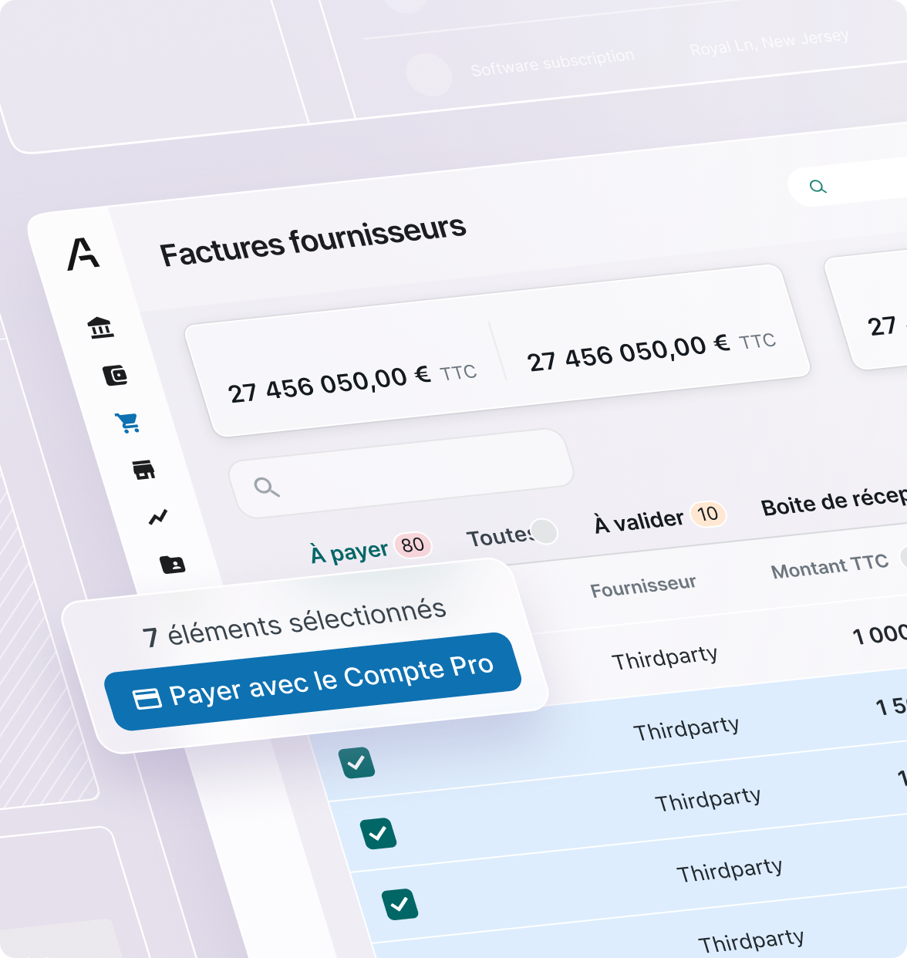907x958 pixels.
Task: Click the left 27 456 050,00 € total
Action: (329, 383)
